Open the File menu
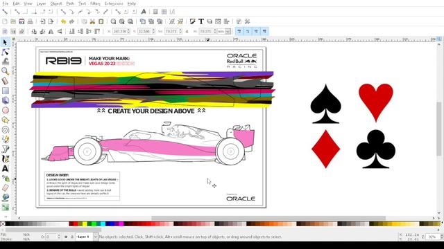 point(6,3)
